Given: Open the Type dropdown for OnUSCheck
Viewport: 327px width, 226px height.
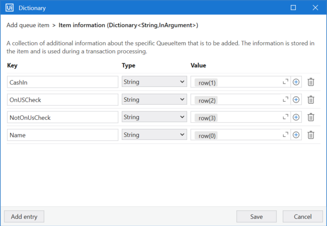Looking at the screenshot, I should pos(154,100).
